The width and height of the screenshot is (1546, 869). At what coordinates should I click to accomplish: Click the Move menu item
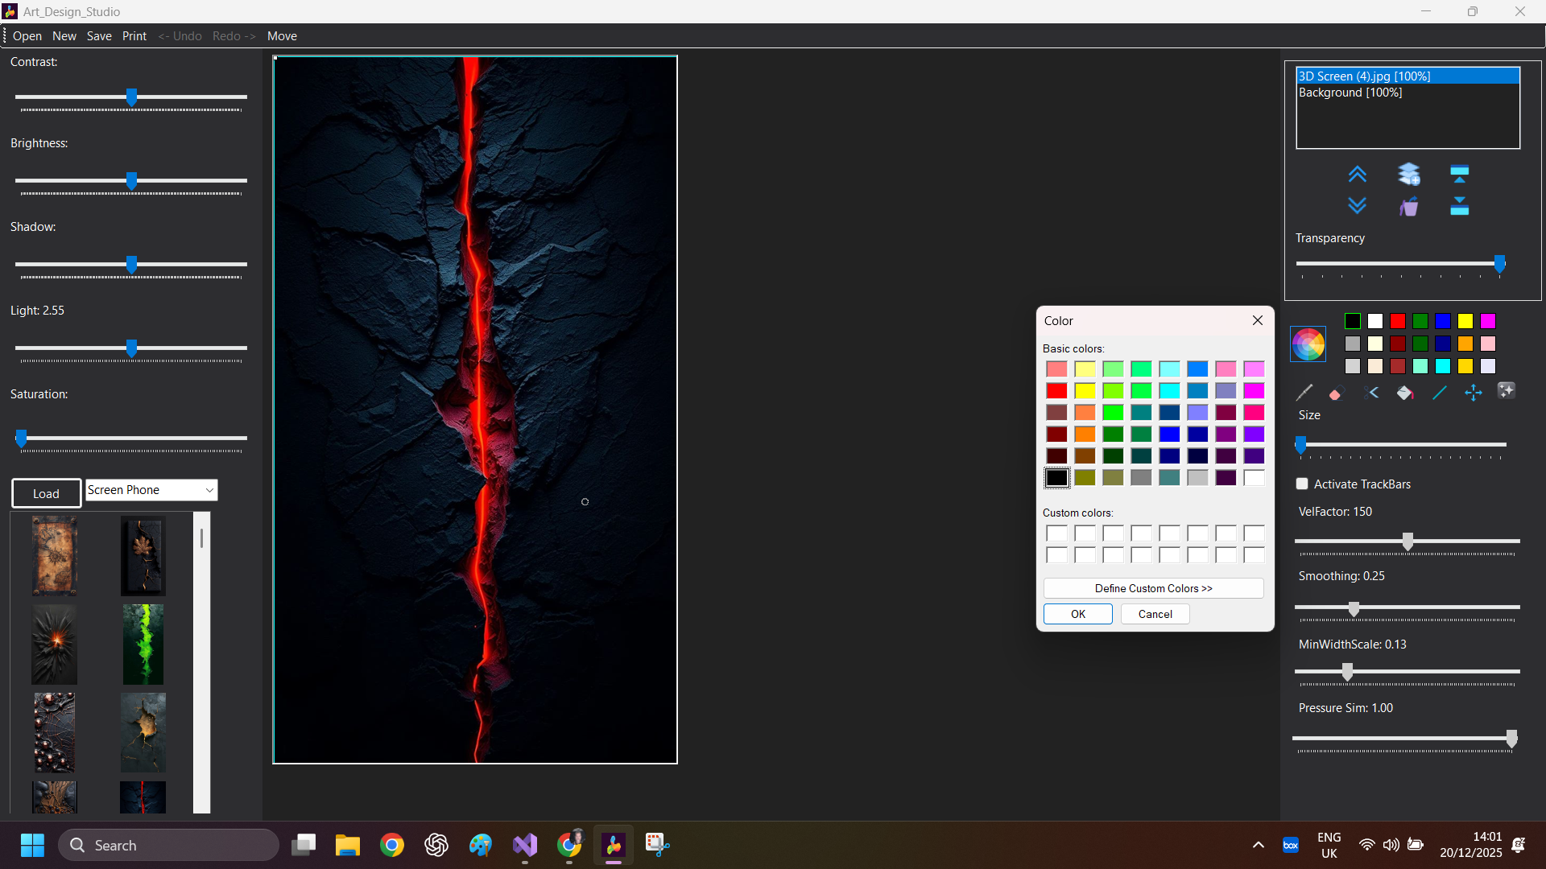tap(282, 36)
